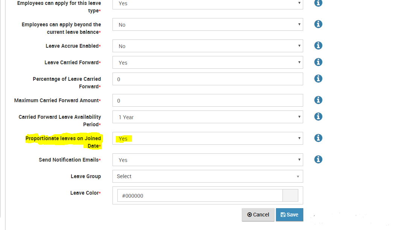
Task: Select the Percentage of Leave Carried Forward field
Action: (208, 79)
